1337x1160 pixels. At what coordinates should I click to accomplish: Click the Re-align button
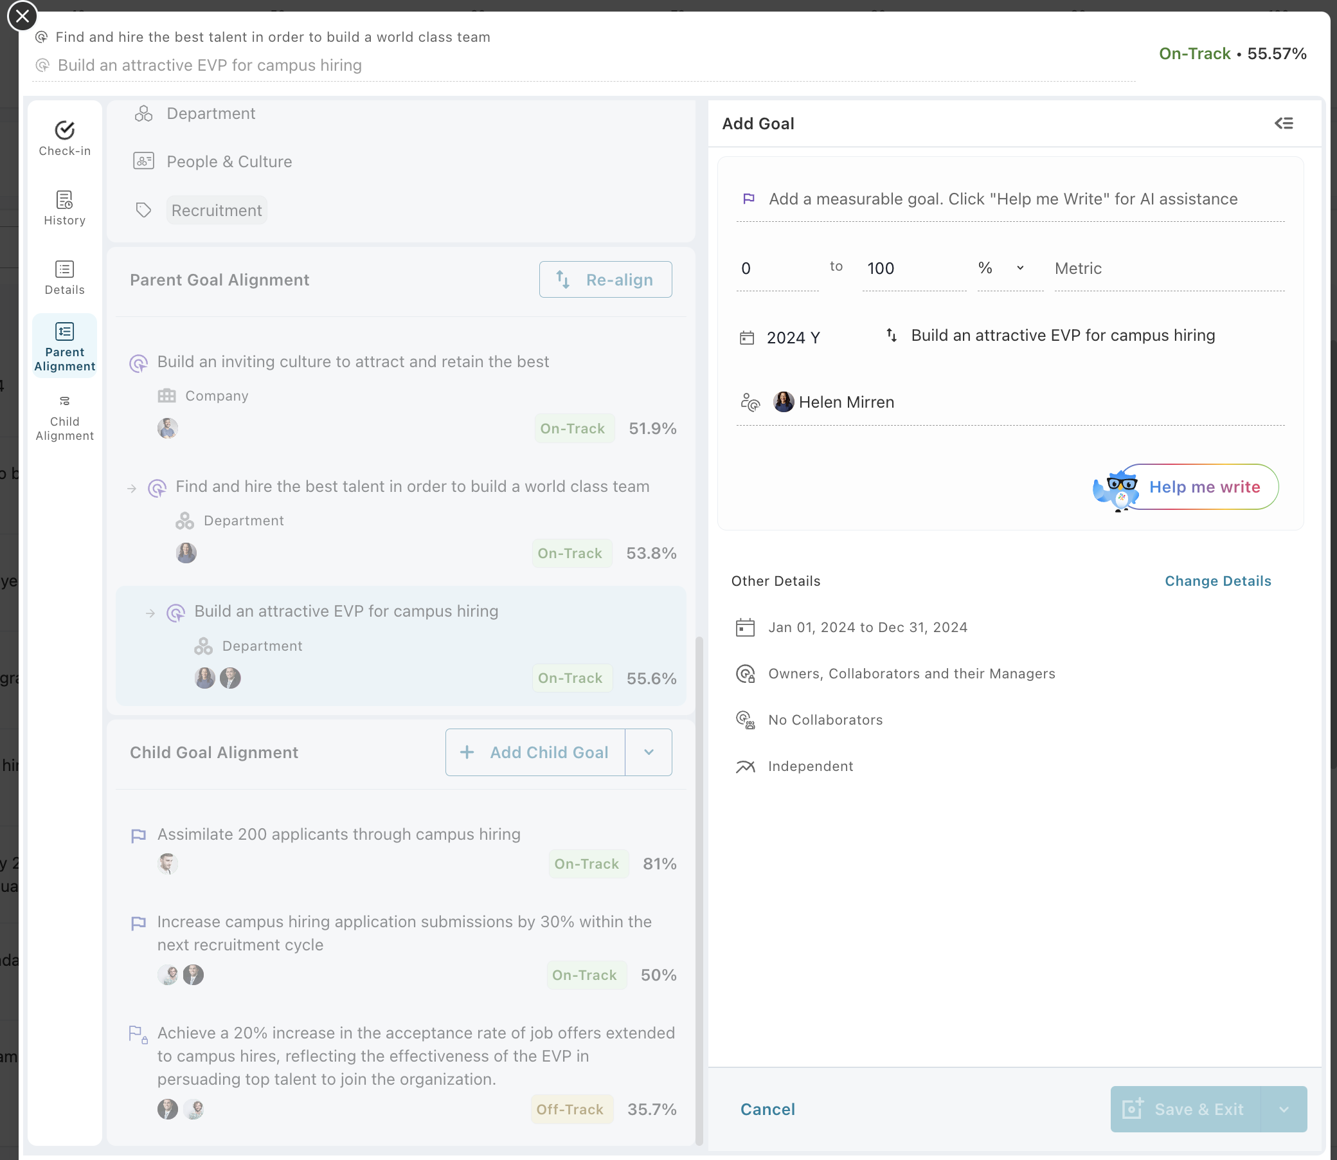pos(605,280)
